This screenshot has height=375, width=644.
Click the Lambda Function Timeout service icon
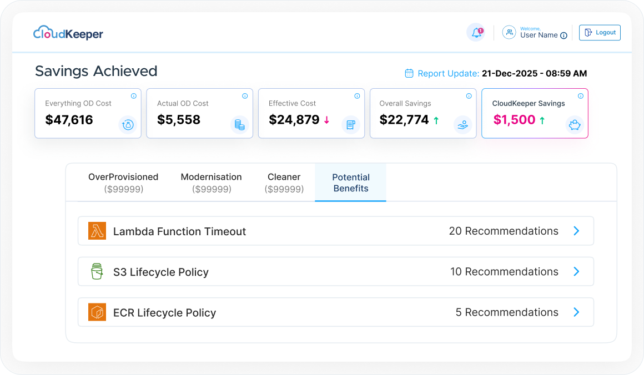tap(97, 231)
